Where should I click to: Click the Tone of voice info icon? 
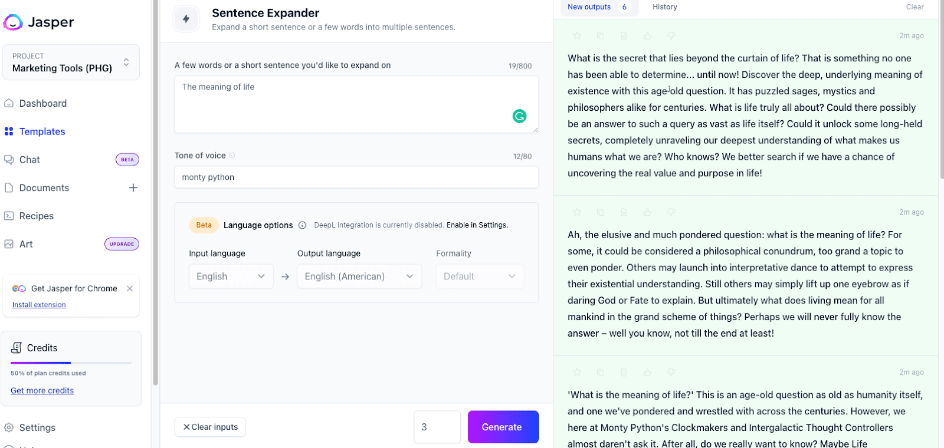pos(232,156)
